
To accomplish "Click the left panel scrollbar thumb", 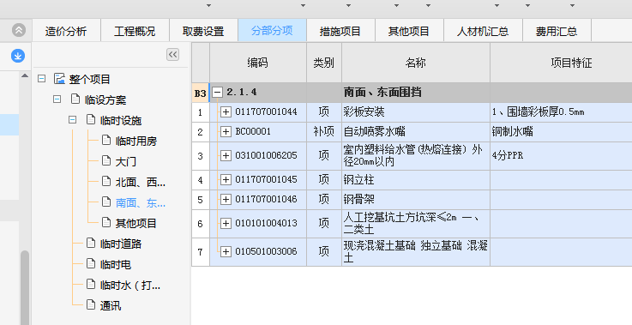I will coord(25,287).
